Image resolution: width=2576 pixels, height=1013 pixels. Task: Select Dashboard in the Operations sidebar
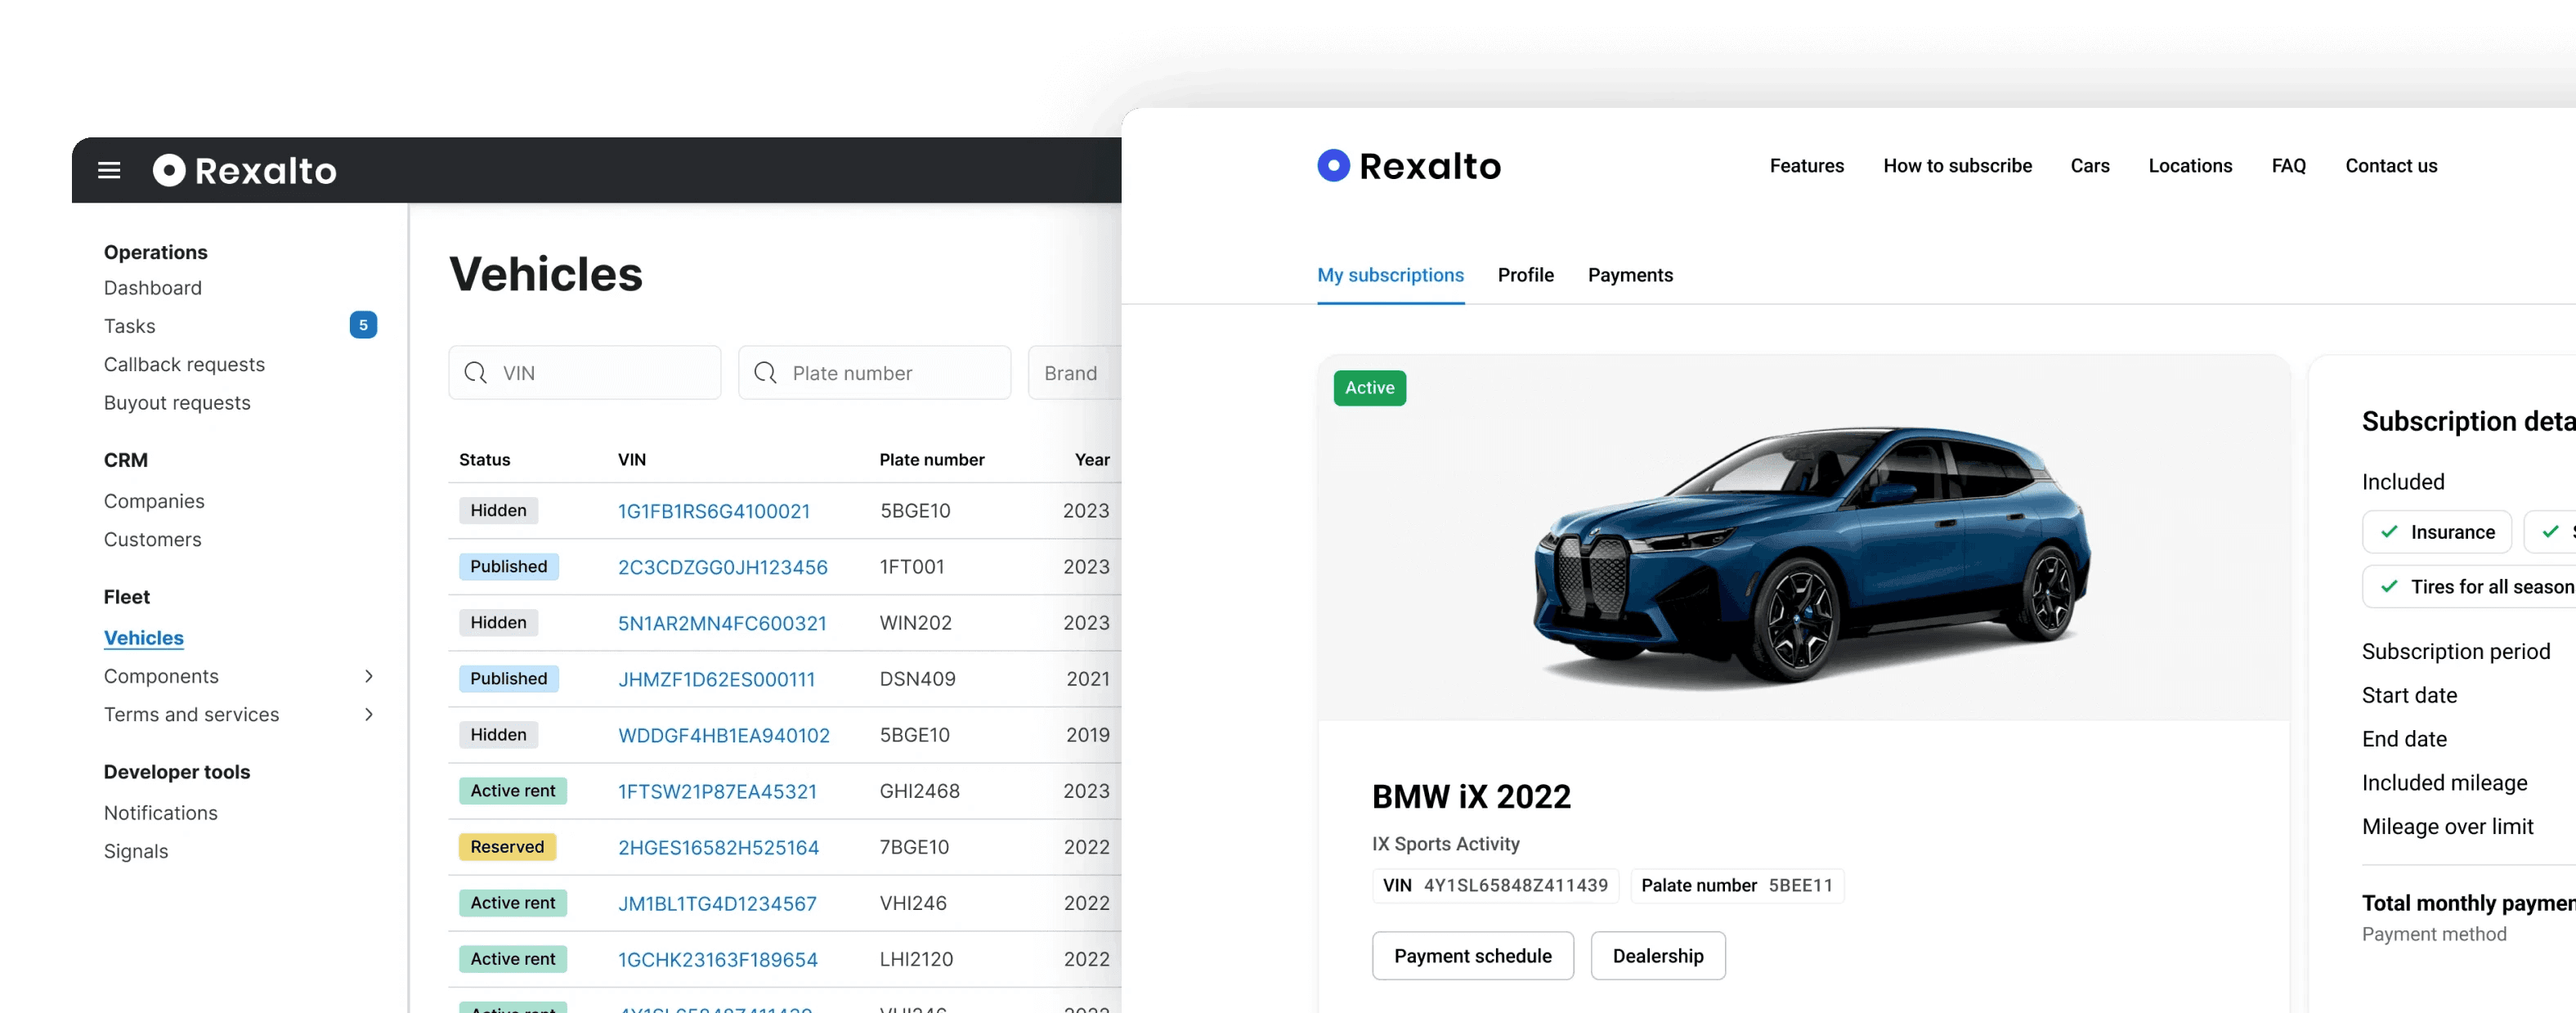coord(153,288)
